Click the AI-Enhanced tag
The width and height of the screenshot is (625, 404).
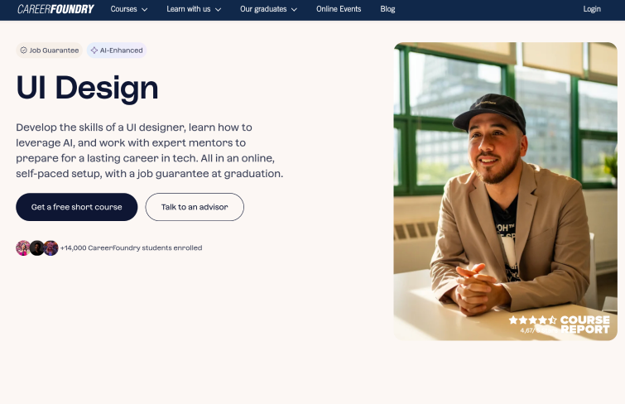click(x=117, y=50)
